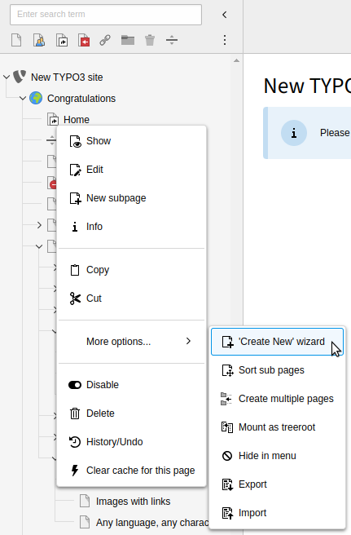The width and height of the screenshot is (351, 535).
Task: Click the page tree search term field
Action: [x=106, y=15]
